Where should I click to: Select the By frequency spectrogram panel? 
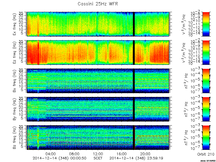[98, 109]
